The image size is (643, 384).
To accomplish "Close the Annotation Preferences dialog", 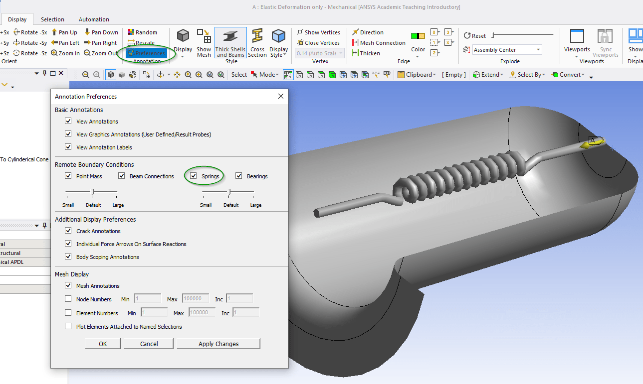I will (280, 96).
